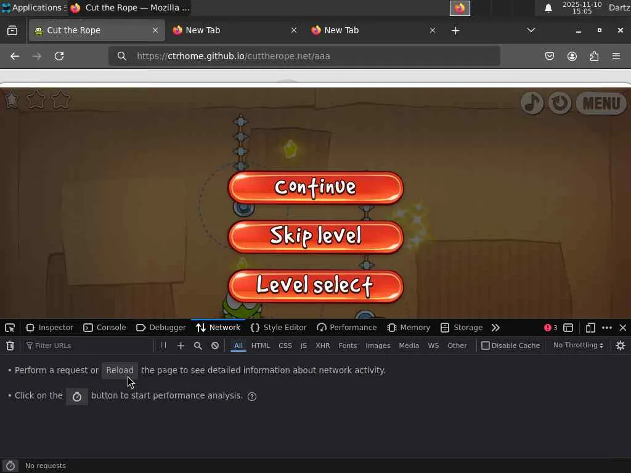Enable the Disable Cache checkbox
Image resolution: width=631 pixels, height=473 pixels.
[x=486, y=346]
